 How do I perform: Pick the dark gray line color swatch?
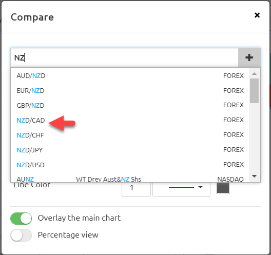tap(223, 188)
